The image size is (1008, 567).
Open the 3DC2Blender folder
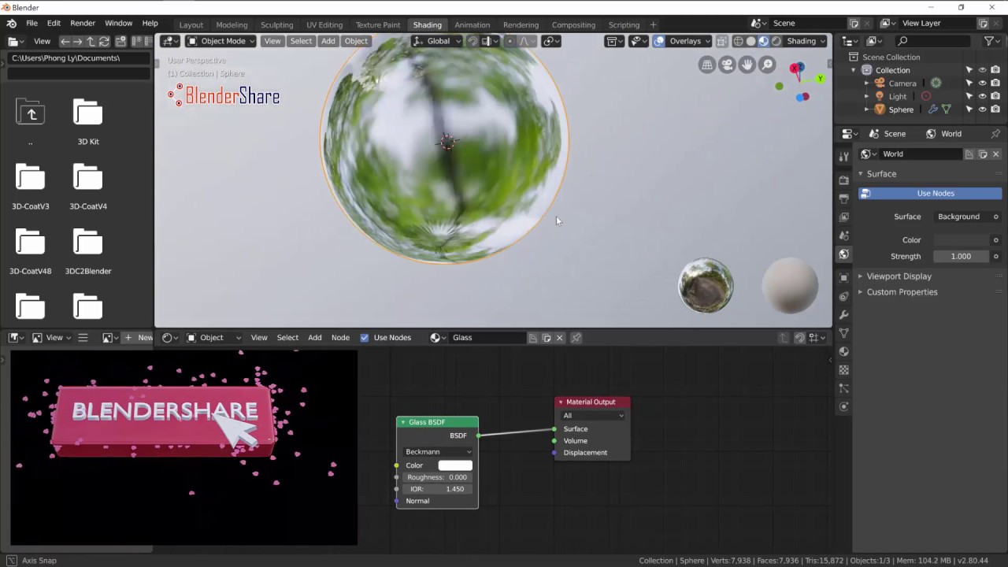coord(88,252)
